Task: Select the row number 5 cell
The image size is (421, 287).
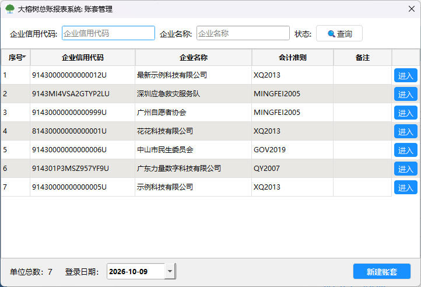Action: point(15,150)
